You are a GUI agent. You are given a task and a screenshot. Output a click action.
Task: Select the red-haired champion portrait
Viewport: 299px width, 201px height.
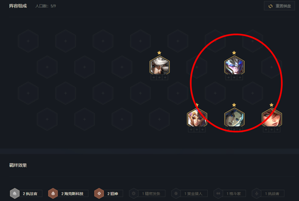[272, 117]
